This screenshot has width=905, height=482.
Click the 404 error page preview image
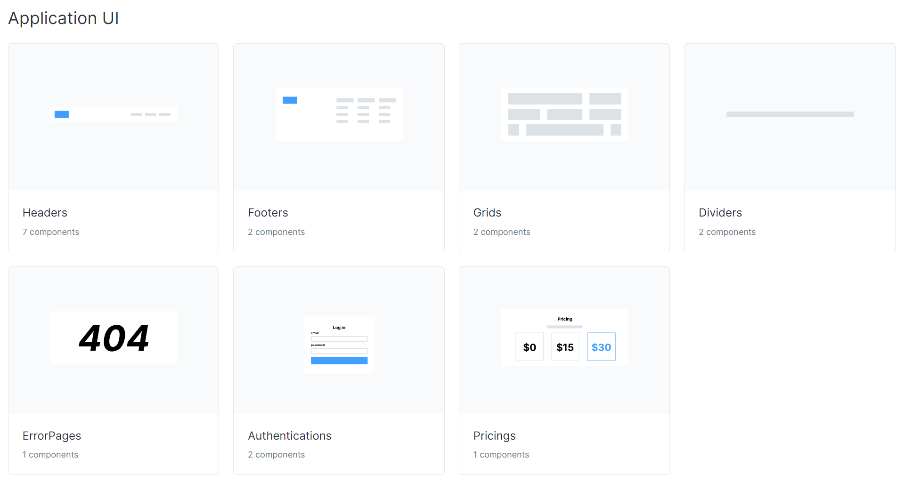point(113,337)
